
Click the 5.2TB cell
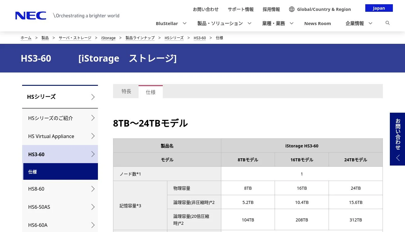248,202
